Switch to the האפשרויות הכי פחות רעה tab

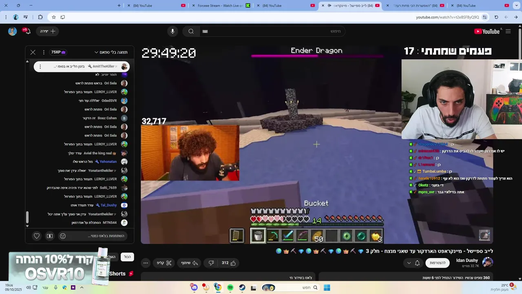416,5
